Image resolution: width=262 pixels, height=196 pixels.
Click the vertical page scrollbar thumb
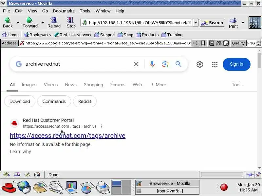[x=259, y=60]
